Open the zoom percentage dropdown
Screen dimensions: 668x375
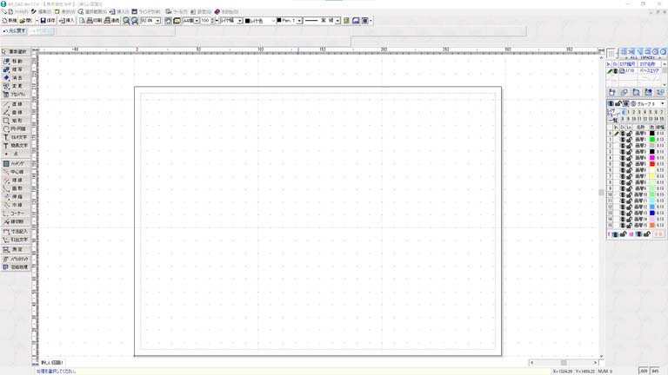[x=157, y=21]
